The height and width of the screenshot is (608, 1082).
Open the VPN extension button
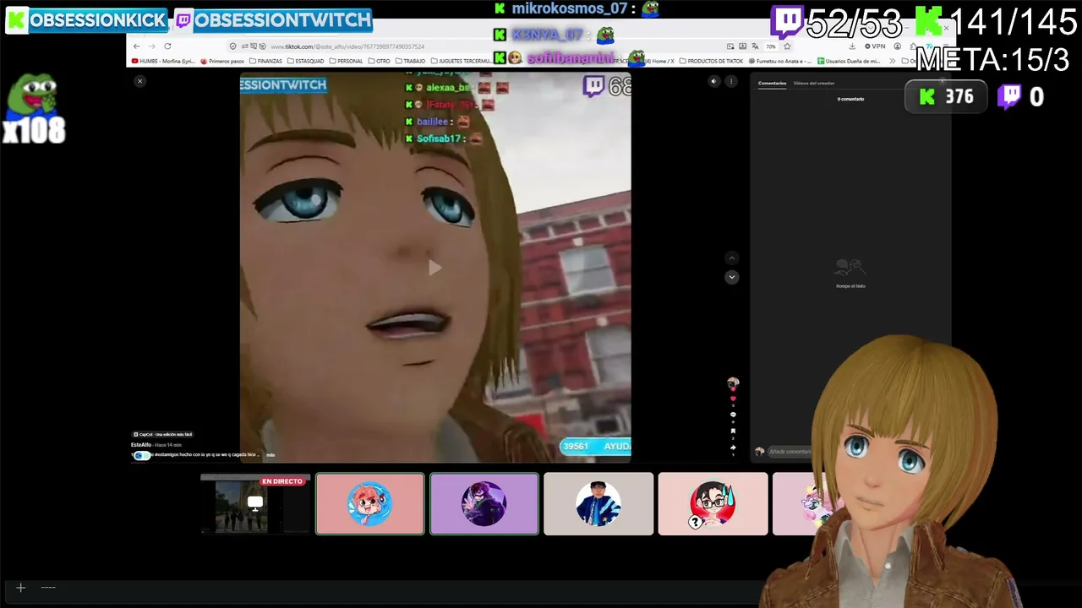coord(873,46)
